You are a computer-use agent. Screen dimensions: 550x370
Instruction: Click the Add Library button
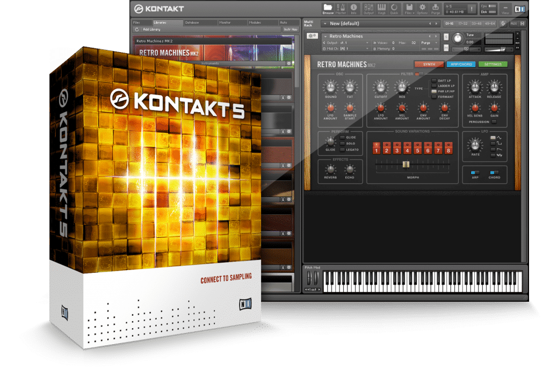(151, 30)
